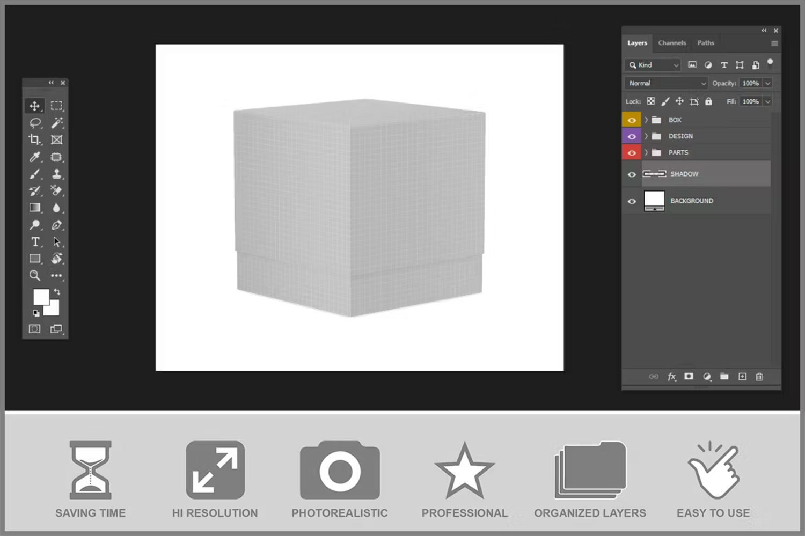Open the Opacity dropdown arrow

[767, 83]
